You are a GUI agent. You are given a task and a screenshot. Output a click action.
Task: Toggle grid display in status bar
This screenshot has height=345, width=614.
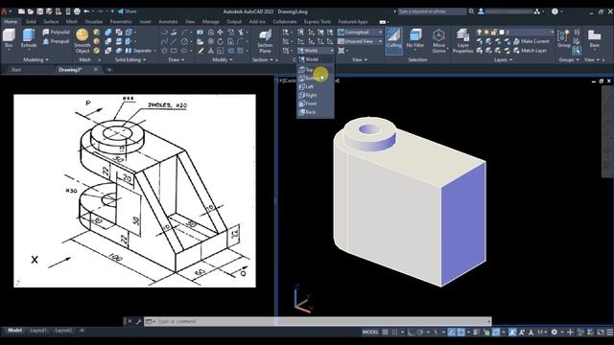click(x=386, y=333)
